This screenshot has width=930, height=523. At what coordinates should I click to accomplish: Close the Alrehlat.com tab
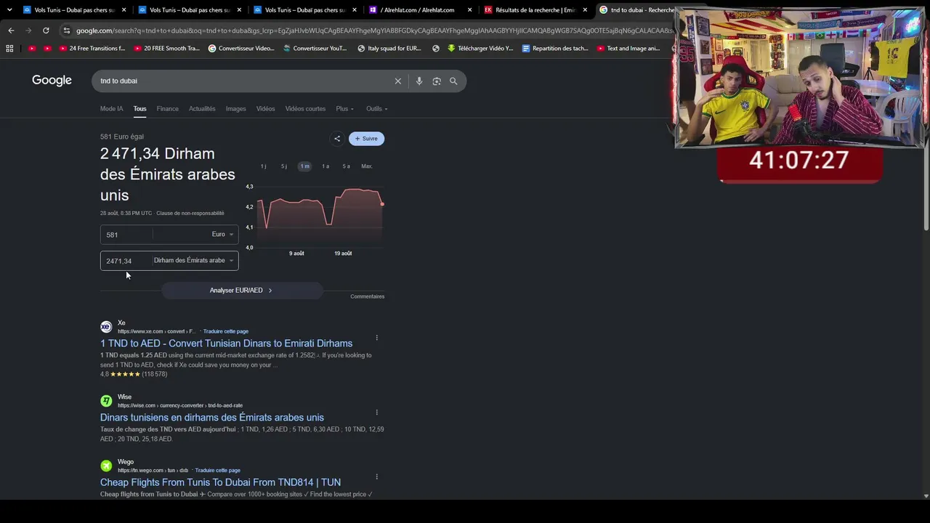[x=469, y=10]
